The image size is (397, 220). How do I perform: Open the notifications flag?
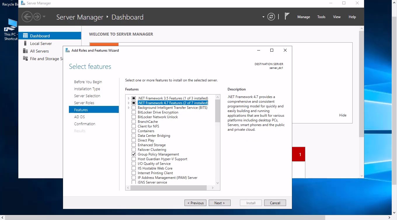point(287,16)
